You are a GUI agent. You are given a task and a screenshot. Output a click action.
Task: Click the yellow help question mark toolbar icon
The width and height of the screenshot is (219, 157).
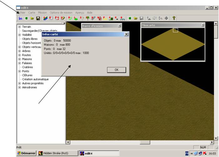pyautogui.click(x=174, y=18)
